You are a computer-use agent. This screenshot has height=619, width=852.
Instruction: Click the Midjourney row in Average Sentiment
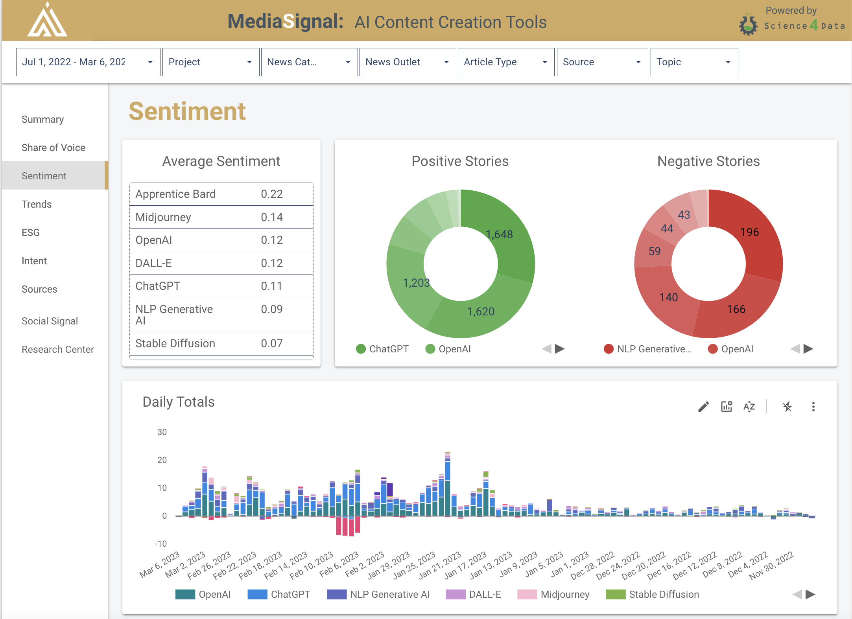click(221, 217)
